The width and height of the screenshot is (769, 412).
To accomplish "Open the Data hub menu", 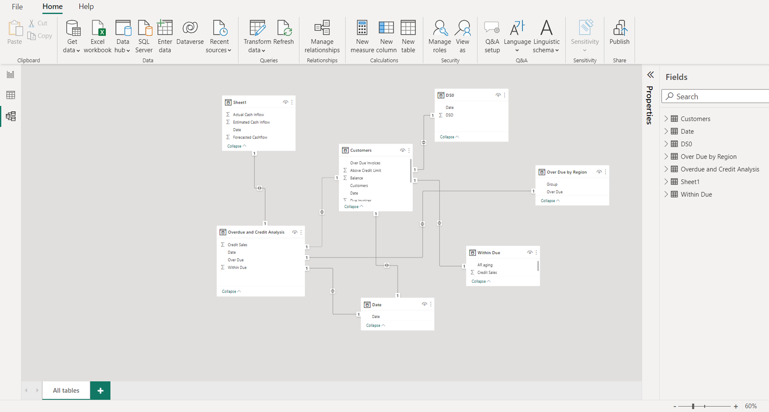I will coord(123,36).
